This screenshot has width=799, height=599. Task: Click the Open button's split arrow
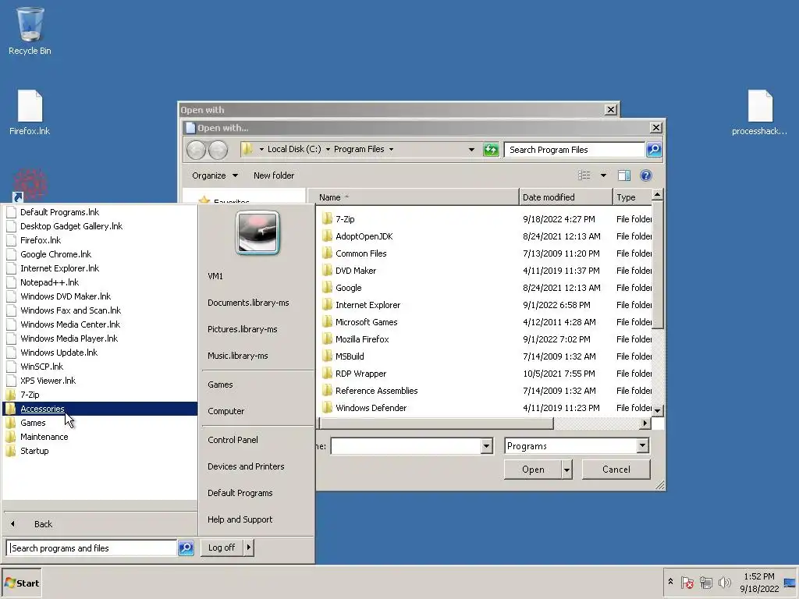click(x=566, y=470)
